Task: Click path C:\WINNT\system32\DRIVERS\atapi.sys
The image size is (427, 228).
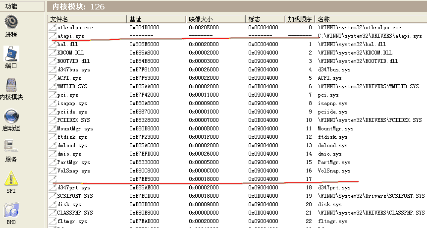Action: (370, 36)
